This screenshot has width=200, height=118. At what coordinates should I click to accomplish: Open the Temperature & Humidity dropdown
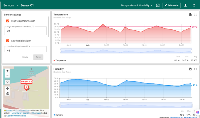coord(136,5)
